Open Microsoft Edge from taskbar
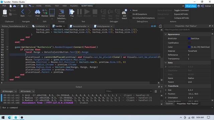Image resolution: width=214 pixels, height=120 pixels. point(9,117)
